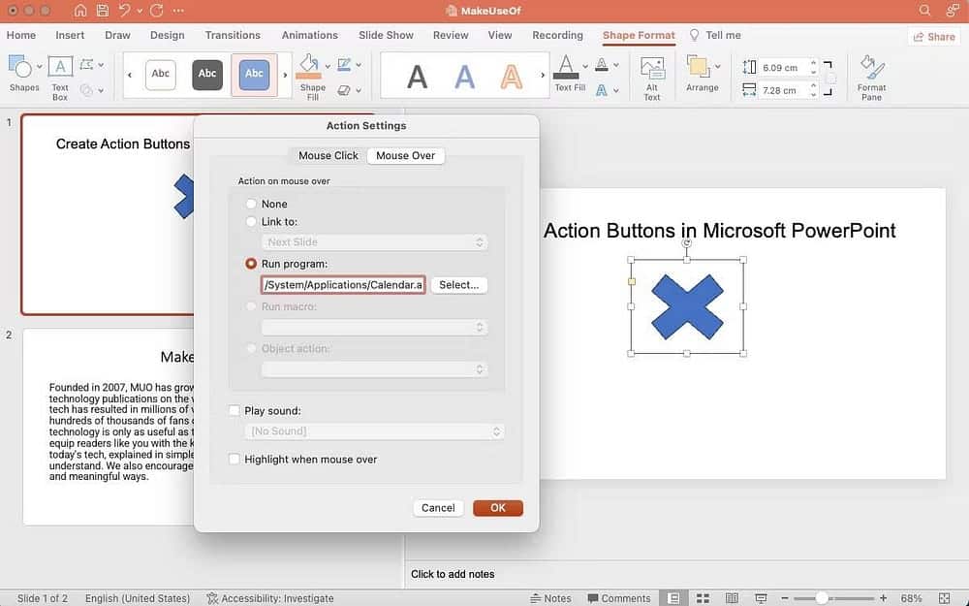The width and height of the screenshot is (969, 606).
Task: Enable the Play sound checkbox
Action: click(x=234, y=410)
